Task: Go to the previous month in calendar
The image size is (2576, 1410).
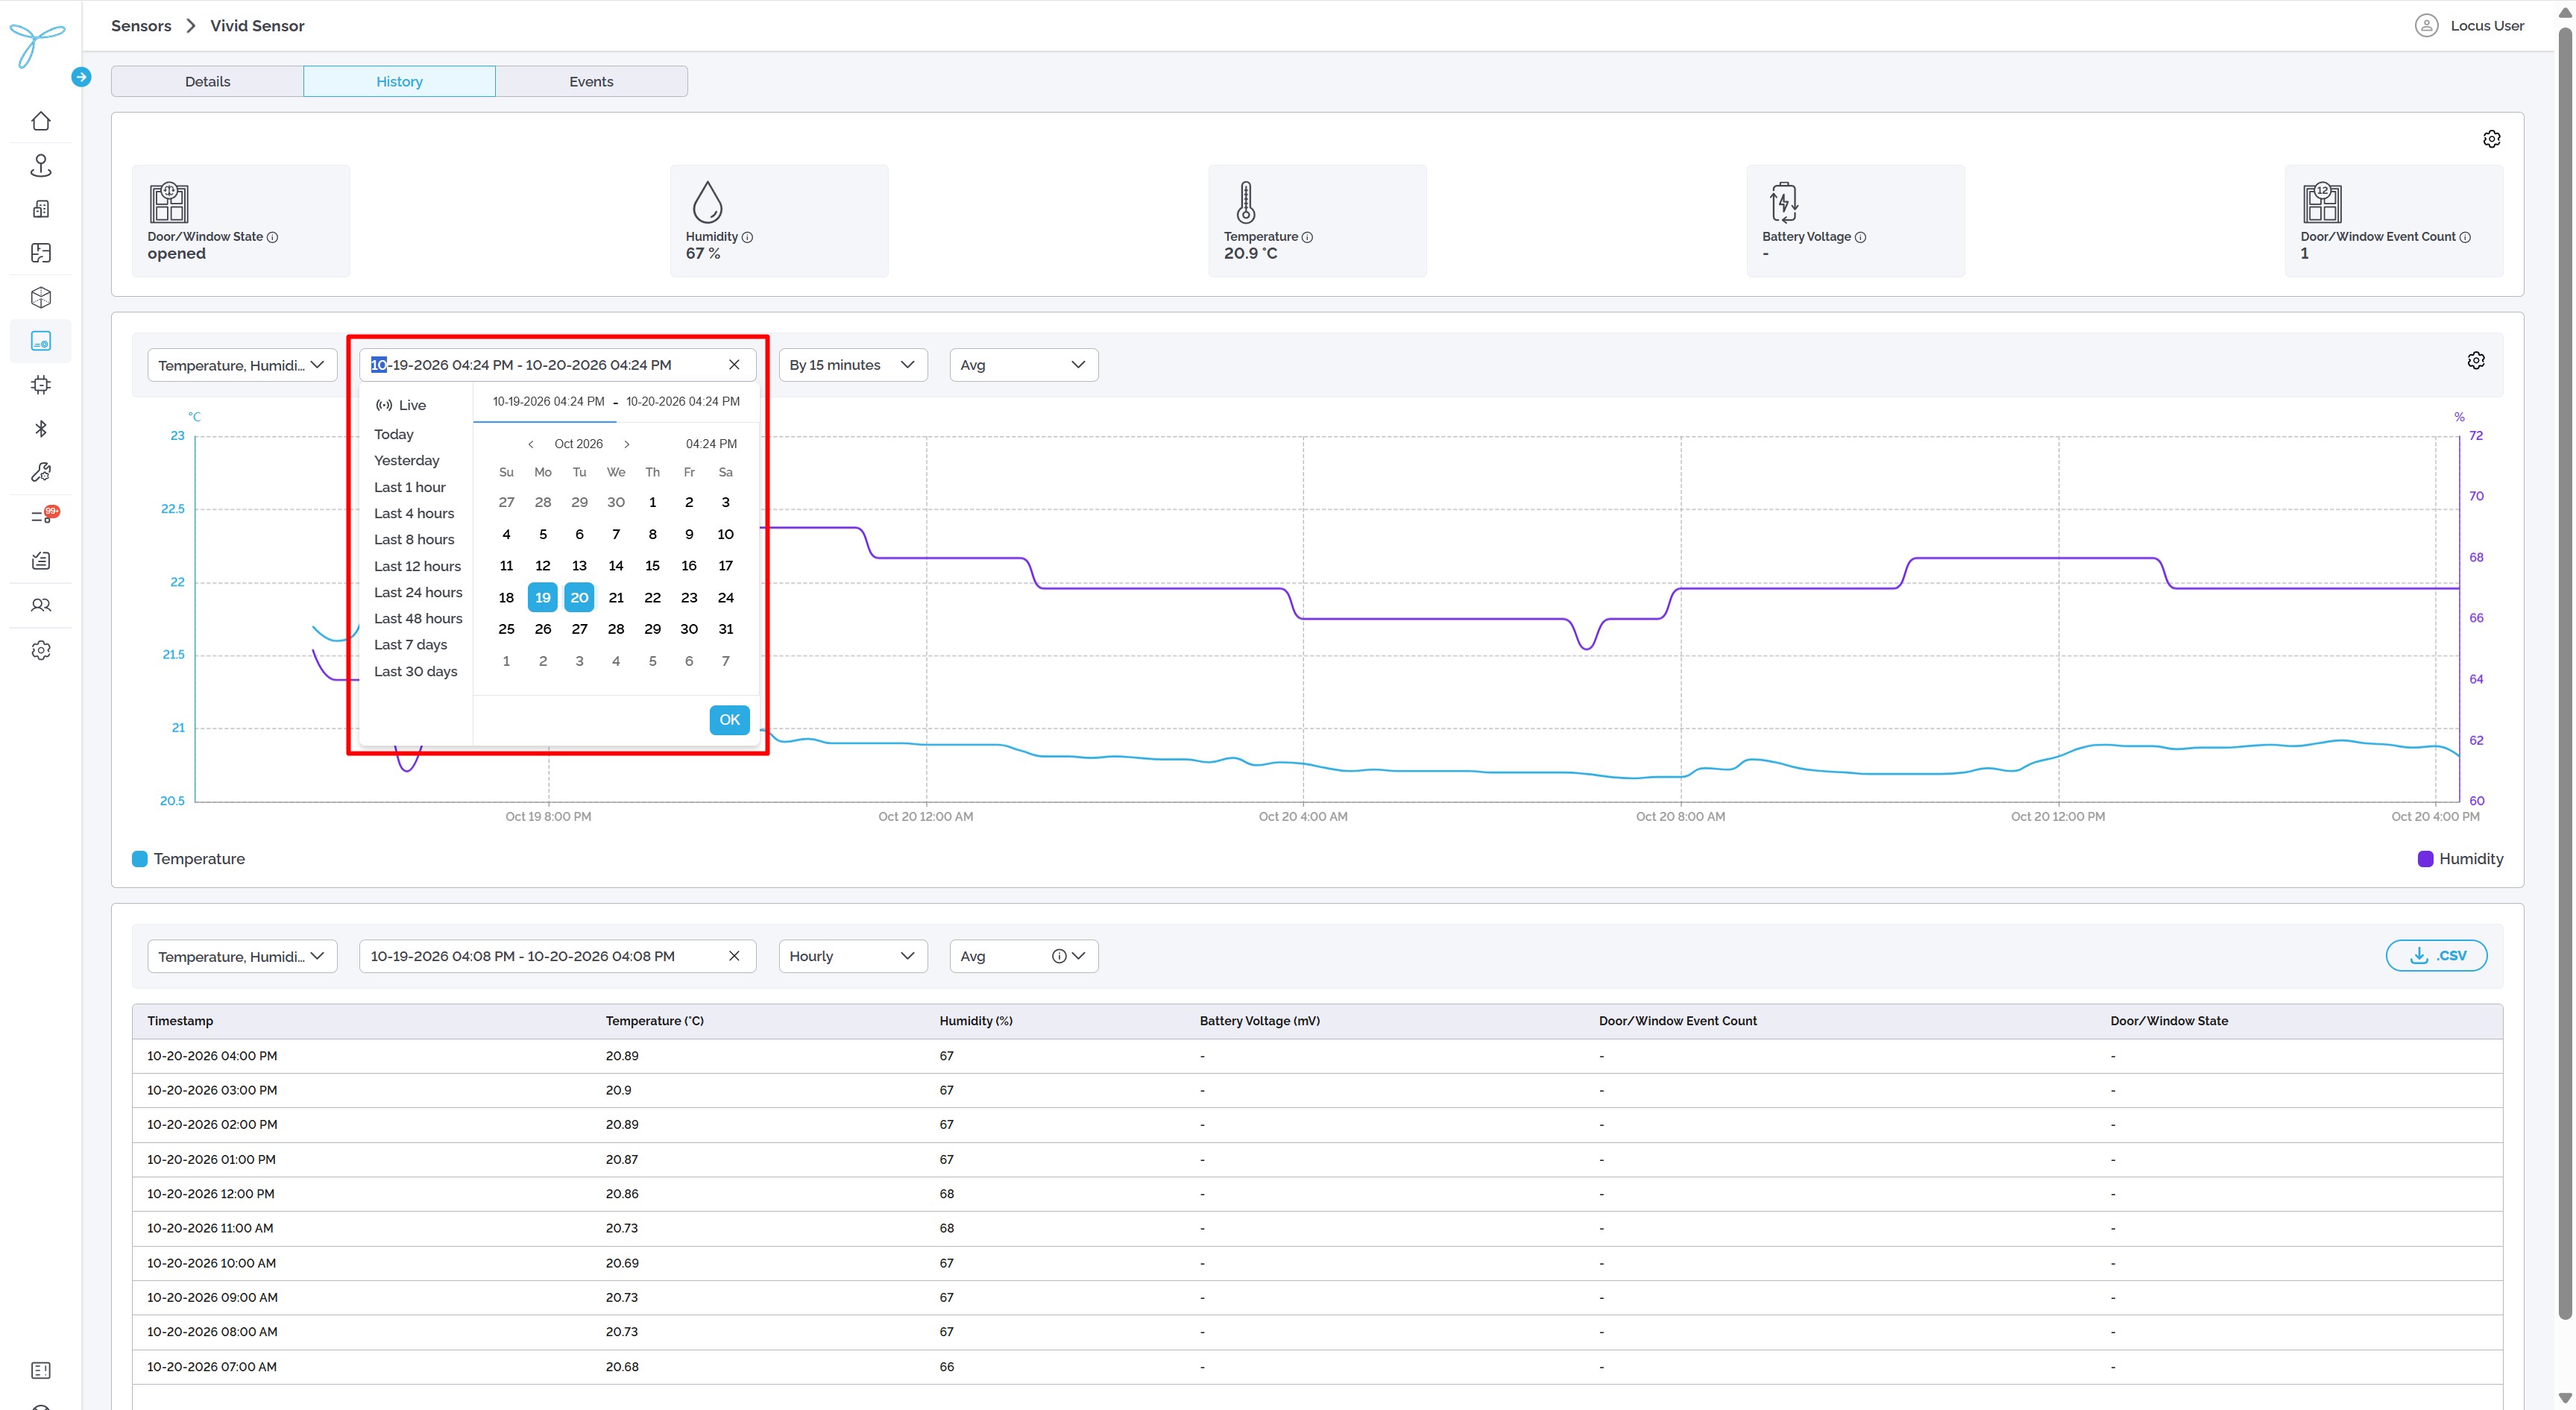Action: (x=530, y=444)
